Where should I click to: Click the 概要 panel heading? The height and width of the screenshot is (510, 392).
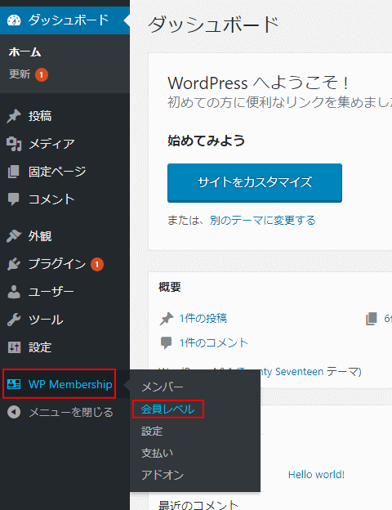coord(170,287)
